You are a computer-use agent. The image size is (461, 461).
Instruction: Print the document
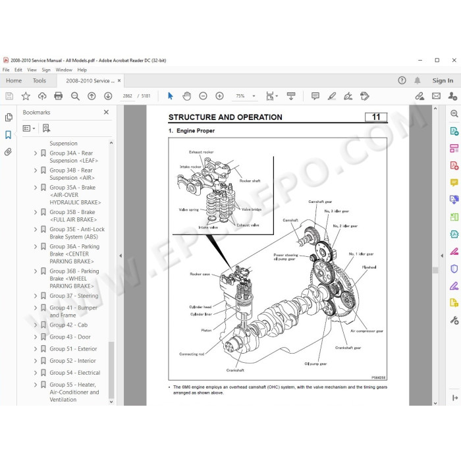58,96
